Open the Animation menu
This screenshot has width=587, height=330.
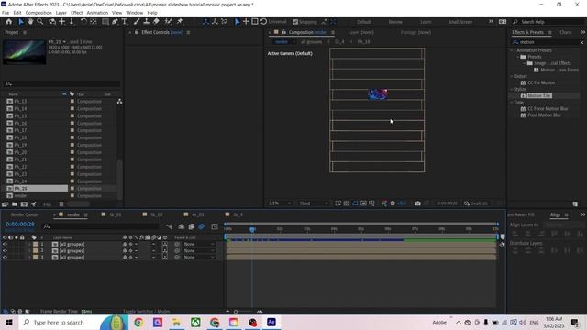pos(97,13)
